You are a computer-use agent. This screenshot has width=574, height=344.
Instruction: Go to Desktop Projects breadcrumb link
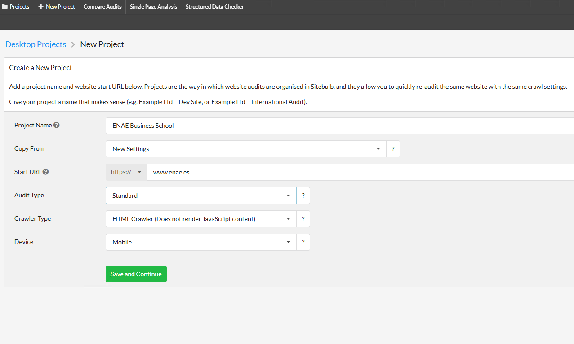pyautogui.click(x=36, y=44)
